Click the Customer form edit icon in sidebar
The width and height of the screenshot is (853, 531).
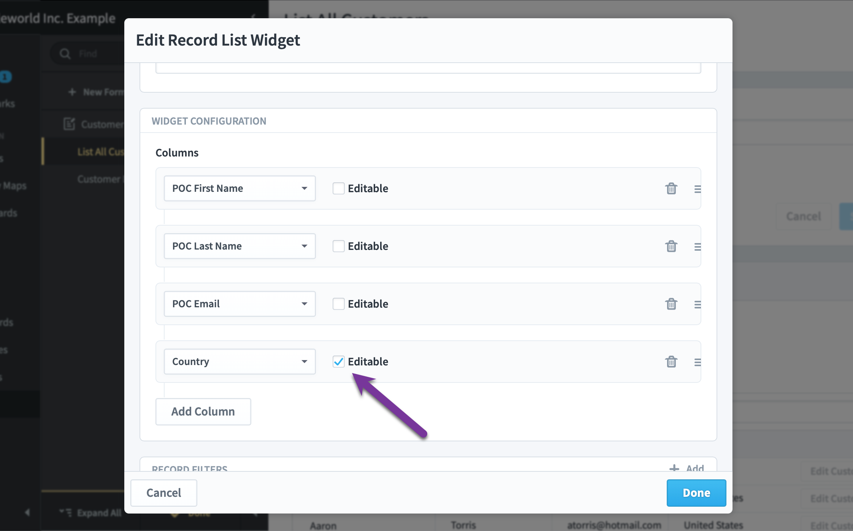tap(68, 124)
